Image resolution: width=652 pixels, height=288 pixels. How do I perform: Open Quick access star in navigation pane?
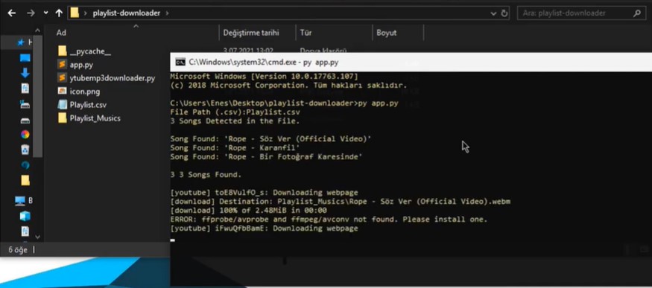click(20, 42)
